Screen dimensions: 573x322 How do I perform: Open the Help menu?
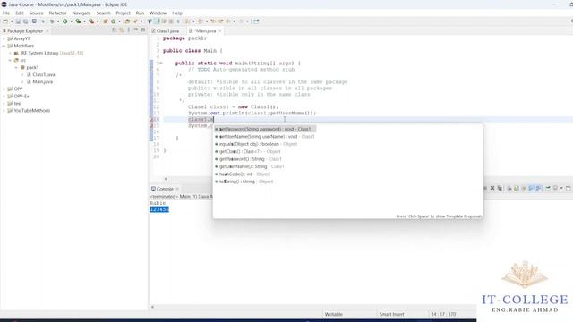click(177, 13)
